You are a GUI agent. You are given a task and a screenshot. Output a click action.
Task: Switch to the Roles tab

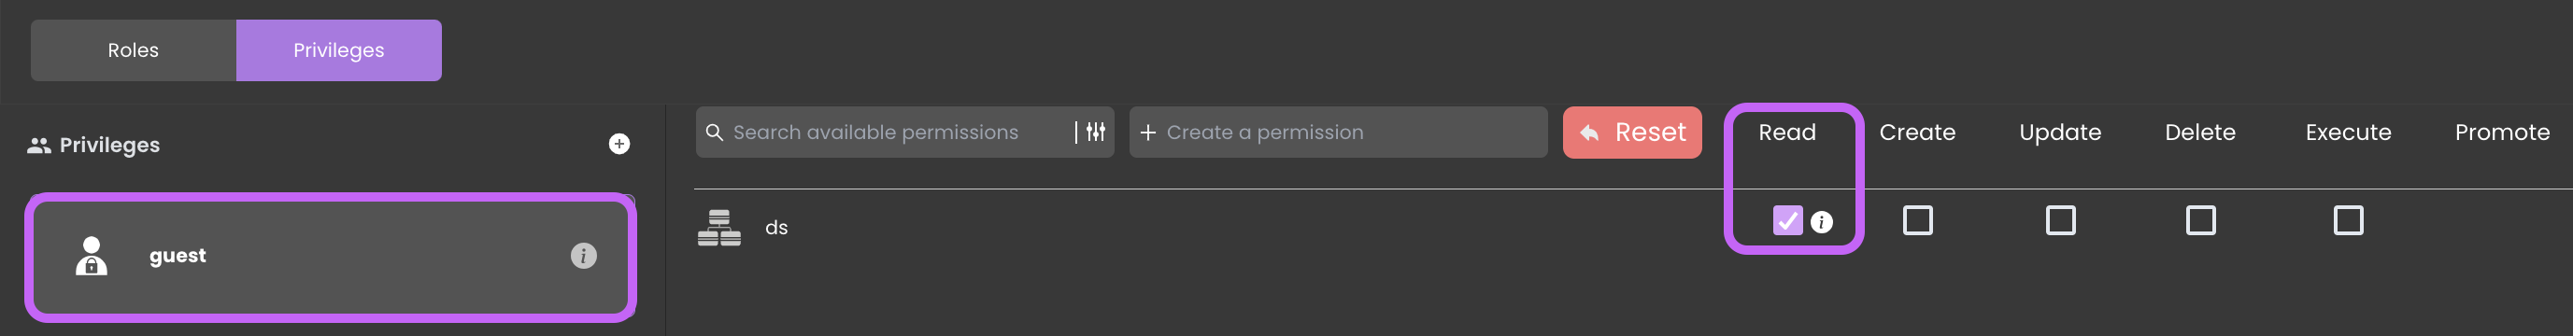[x=134, y=50]
